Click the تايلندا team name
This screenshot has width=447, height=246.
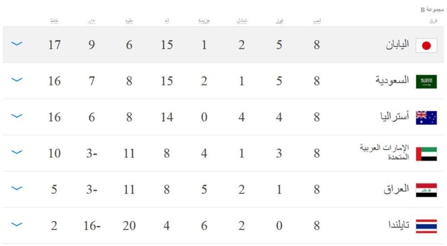tap(394, 226)
